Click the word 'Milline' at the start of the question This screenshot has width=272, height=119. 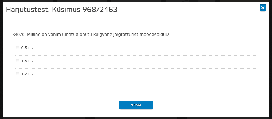click(33, 35)
